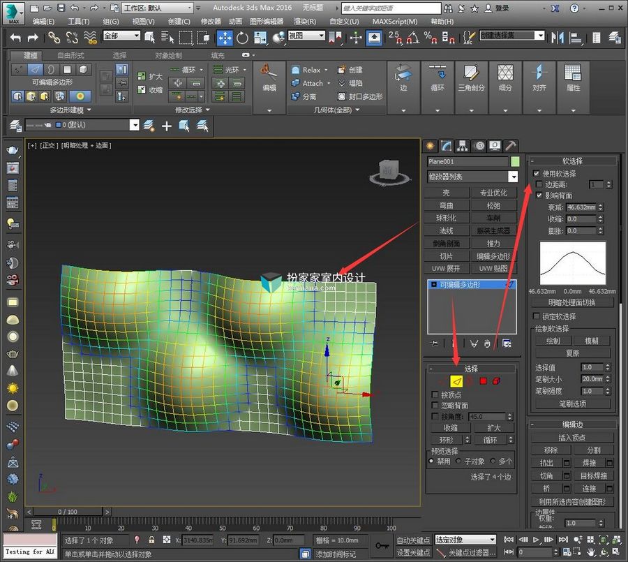Open selection filter All dropdown
This screenshot has width=628, height=562.
[x=121, y=36]
